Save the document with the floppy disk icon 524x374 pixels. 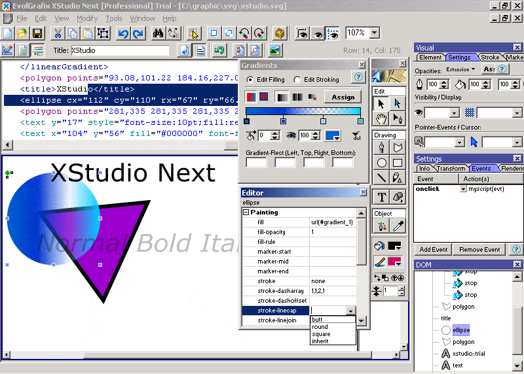click(37, 33)
